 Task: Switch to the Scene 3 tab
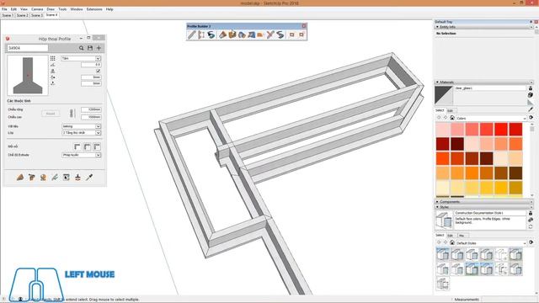[37, 15]
